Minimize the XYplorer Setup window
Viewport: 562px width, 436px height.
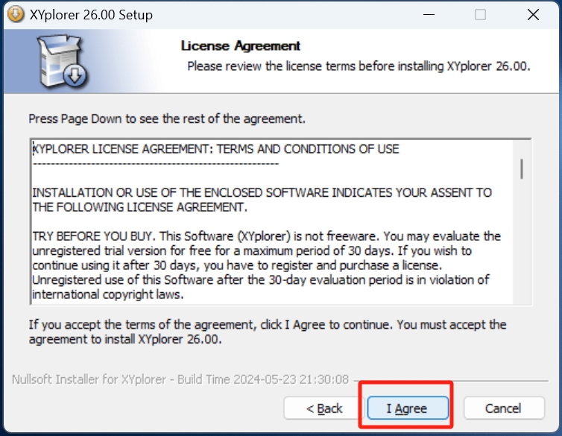click(x=427, y=15)
